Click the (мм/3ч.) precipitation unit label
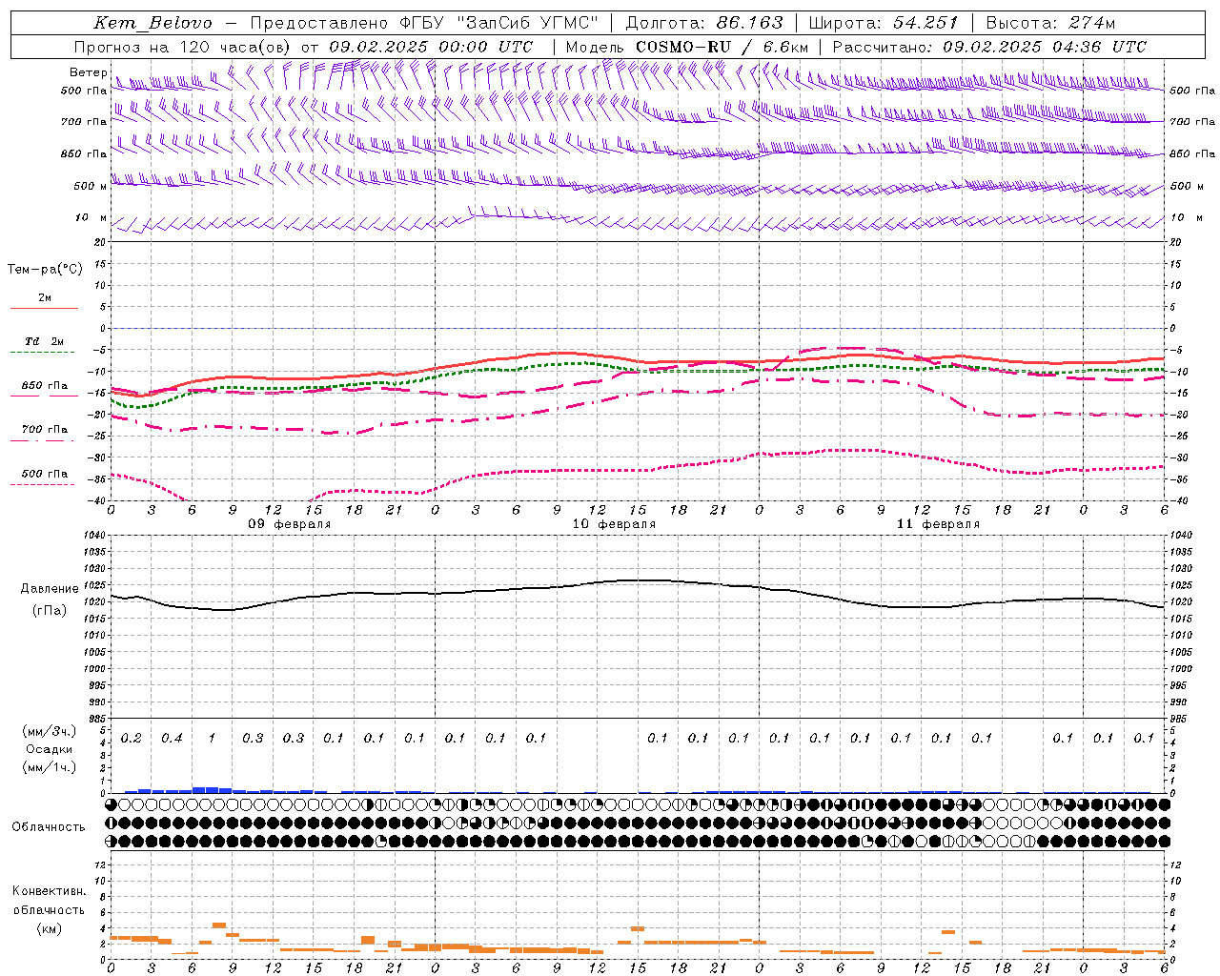This screenshot has width=1220, height=976. (x=50, y=731)
